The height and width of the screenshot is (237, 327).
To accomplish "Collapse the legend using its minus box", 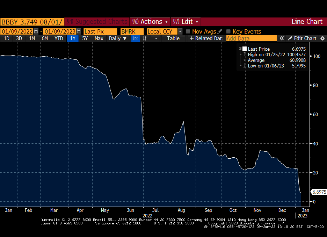I will [240, 49].
